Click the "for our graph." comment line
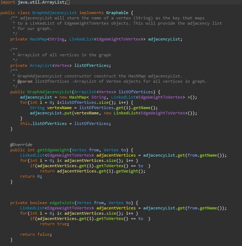 tap(34, 29)
